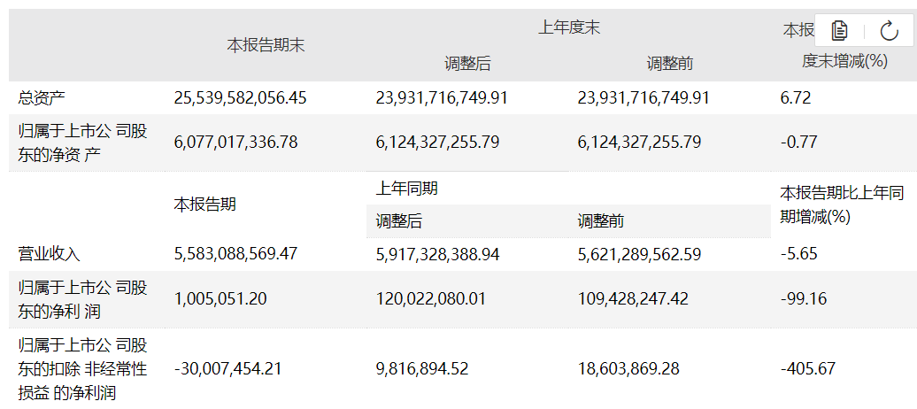
Task: Click the refresh icon at top right
Action: click(890, 31)
